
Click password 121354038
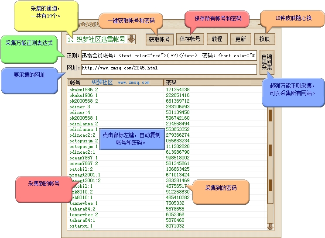tap(178, 90)
